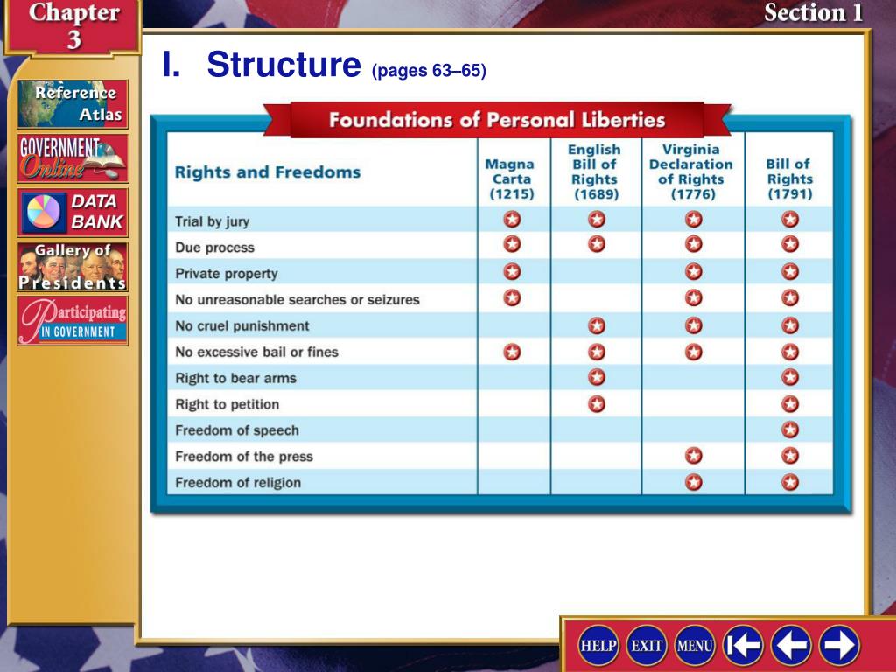Click the Due process row label
This screenshot has width=896, height=672.
215,248
